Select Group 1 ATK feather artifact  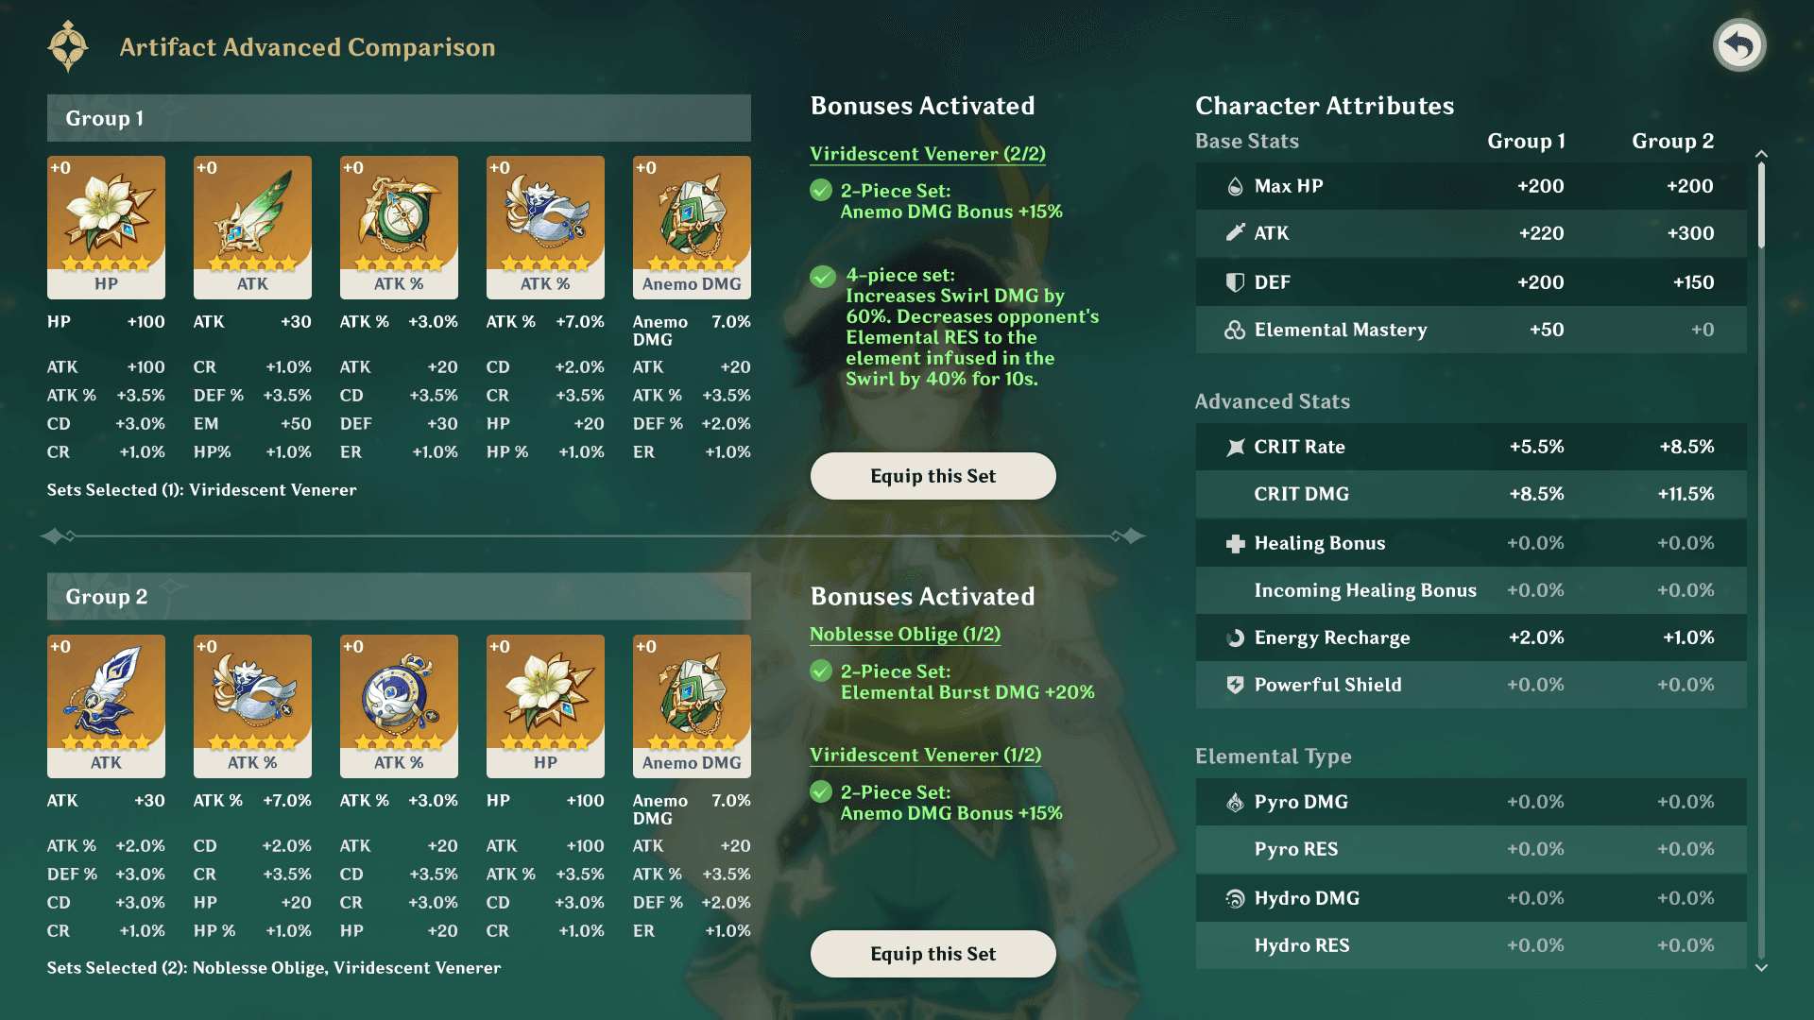[x=252, y=227]
